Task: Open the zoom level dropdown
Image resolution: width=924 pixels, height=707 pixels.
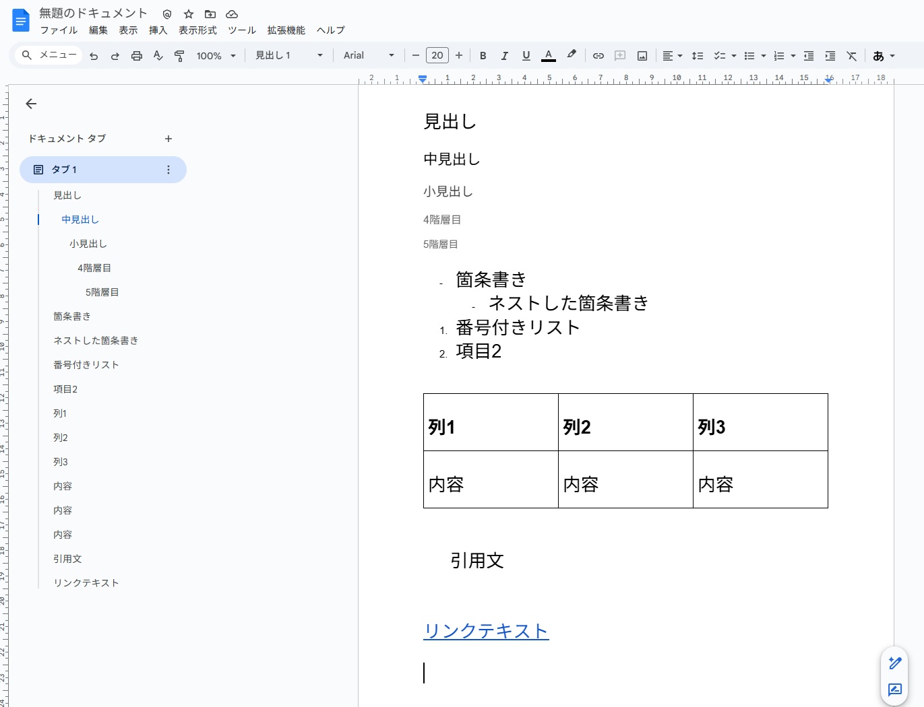Action: 216,56
